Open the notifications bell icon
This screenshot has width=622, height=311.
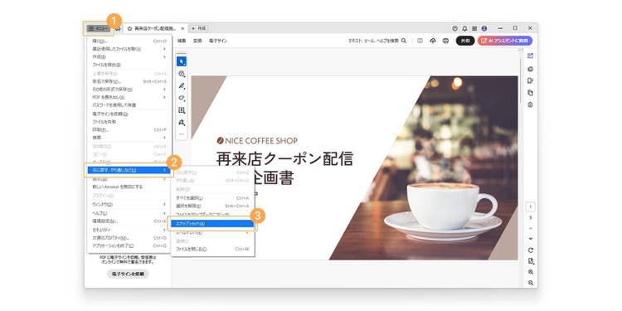(465, 28)
